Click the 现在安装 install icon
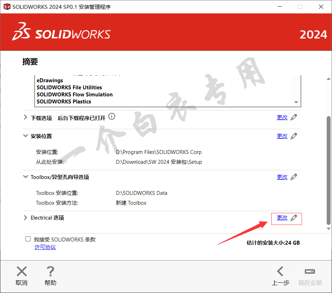 click(310, 271)
